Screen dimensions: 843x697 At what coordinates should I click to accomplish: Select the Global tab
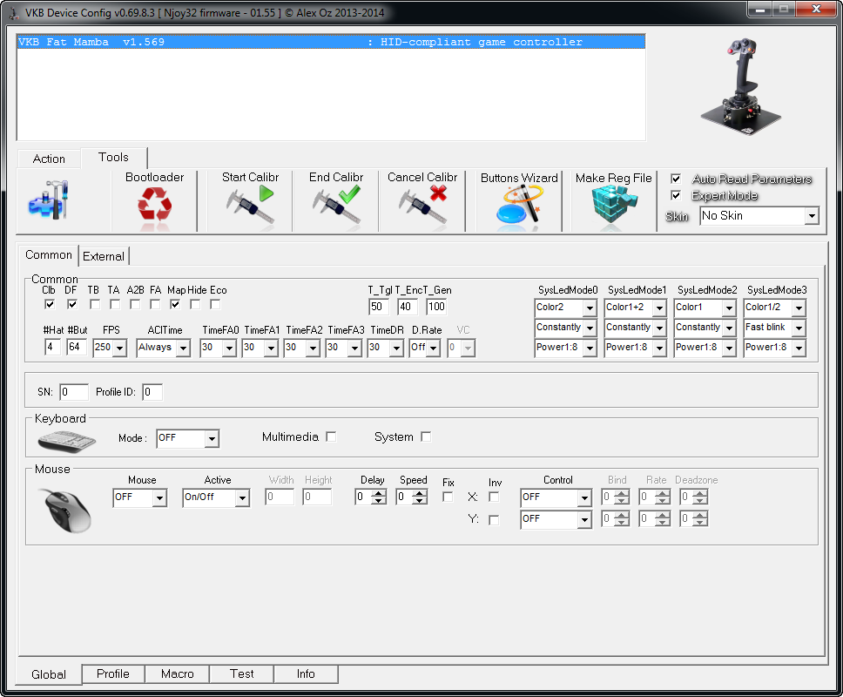[49, 674]
